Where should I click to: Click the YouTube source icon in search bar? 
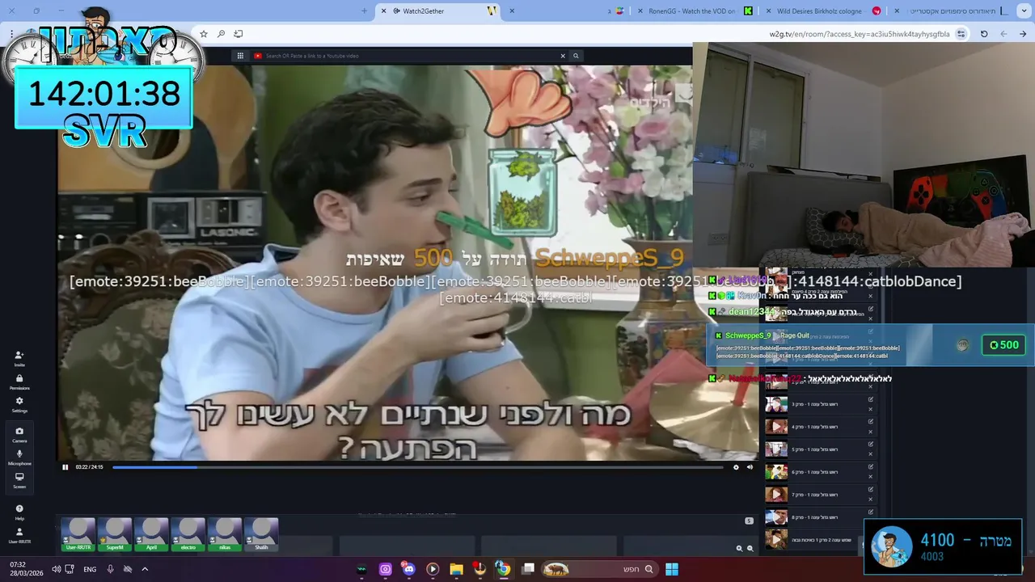pos(258,56)
